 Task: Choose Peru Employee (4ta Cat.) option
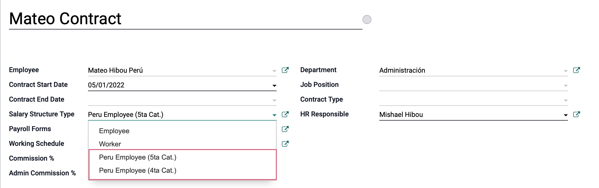(x=182, y=170)
